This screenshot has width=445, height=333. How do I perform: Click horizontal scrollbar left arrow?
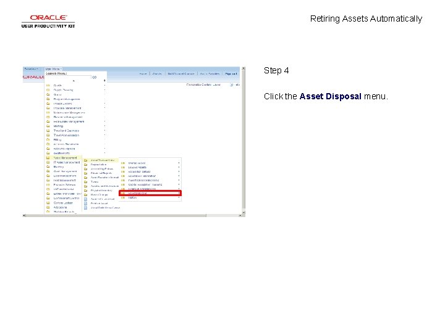click(x=24, y=215)
